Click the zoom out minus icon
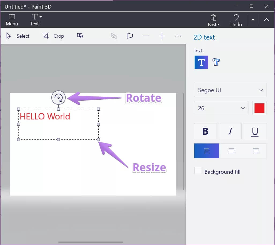275x245 pixels. (146, 36)
